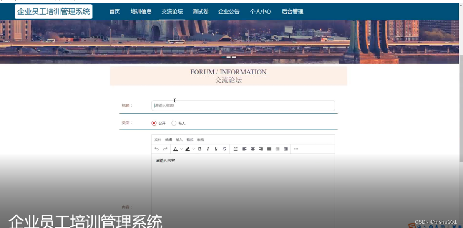Open 测试卷 navigation item

tap(201, 12)
